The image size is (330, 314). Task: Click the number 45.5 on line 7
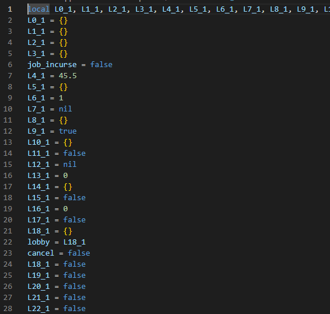68,76
